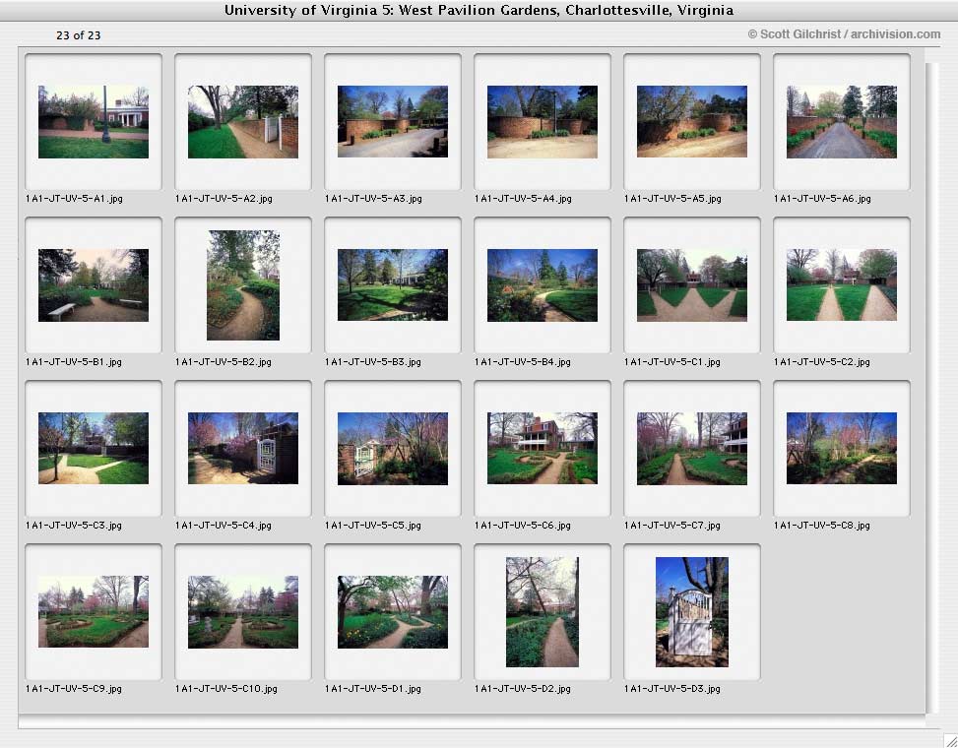Select the 1A1-JT-UV-5-A2.jpg thumbnail image
958x748 pixels.
click(243, 121)
